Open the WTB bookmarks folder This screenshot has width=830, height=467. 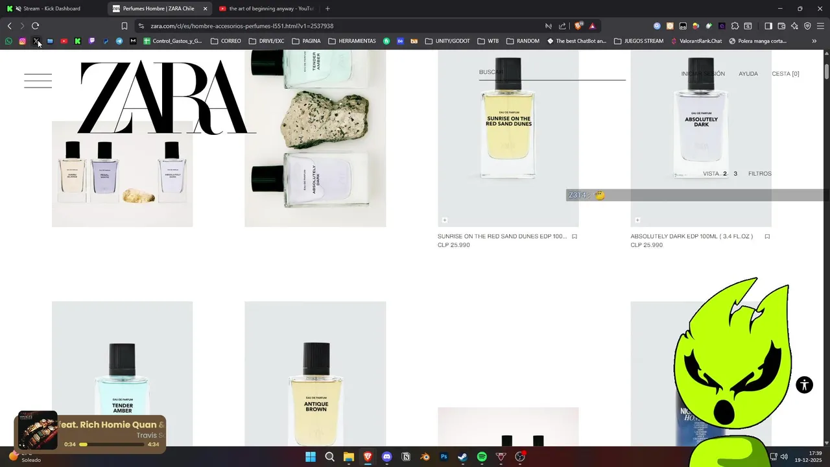(x=488, y=41)
